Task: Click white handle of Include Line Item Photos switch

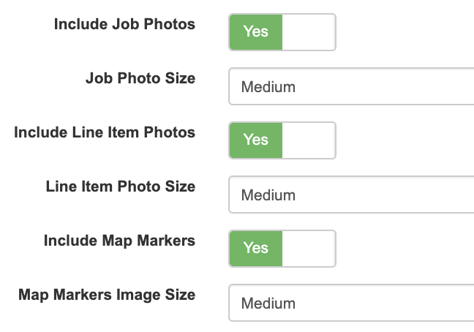Action: point(308,140)
